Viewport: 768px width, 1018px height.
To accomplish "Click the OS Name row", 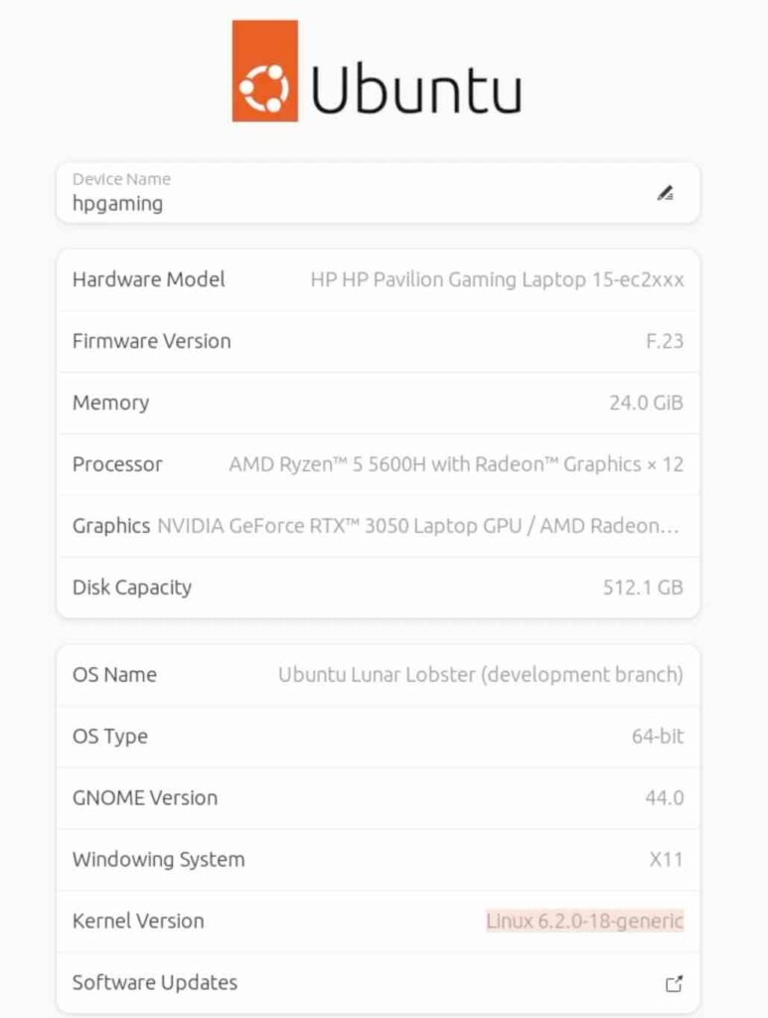I will [x=379, y=675].
